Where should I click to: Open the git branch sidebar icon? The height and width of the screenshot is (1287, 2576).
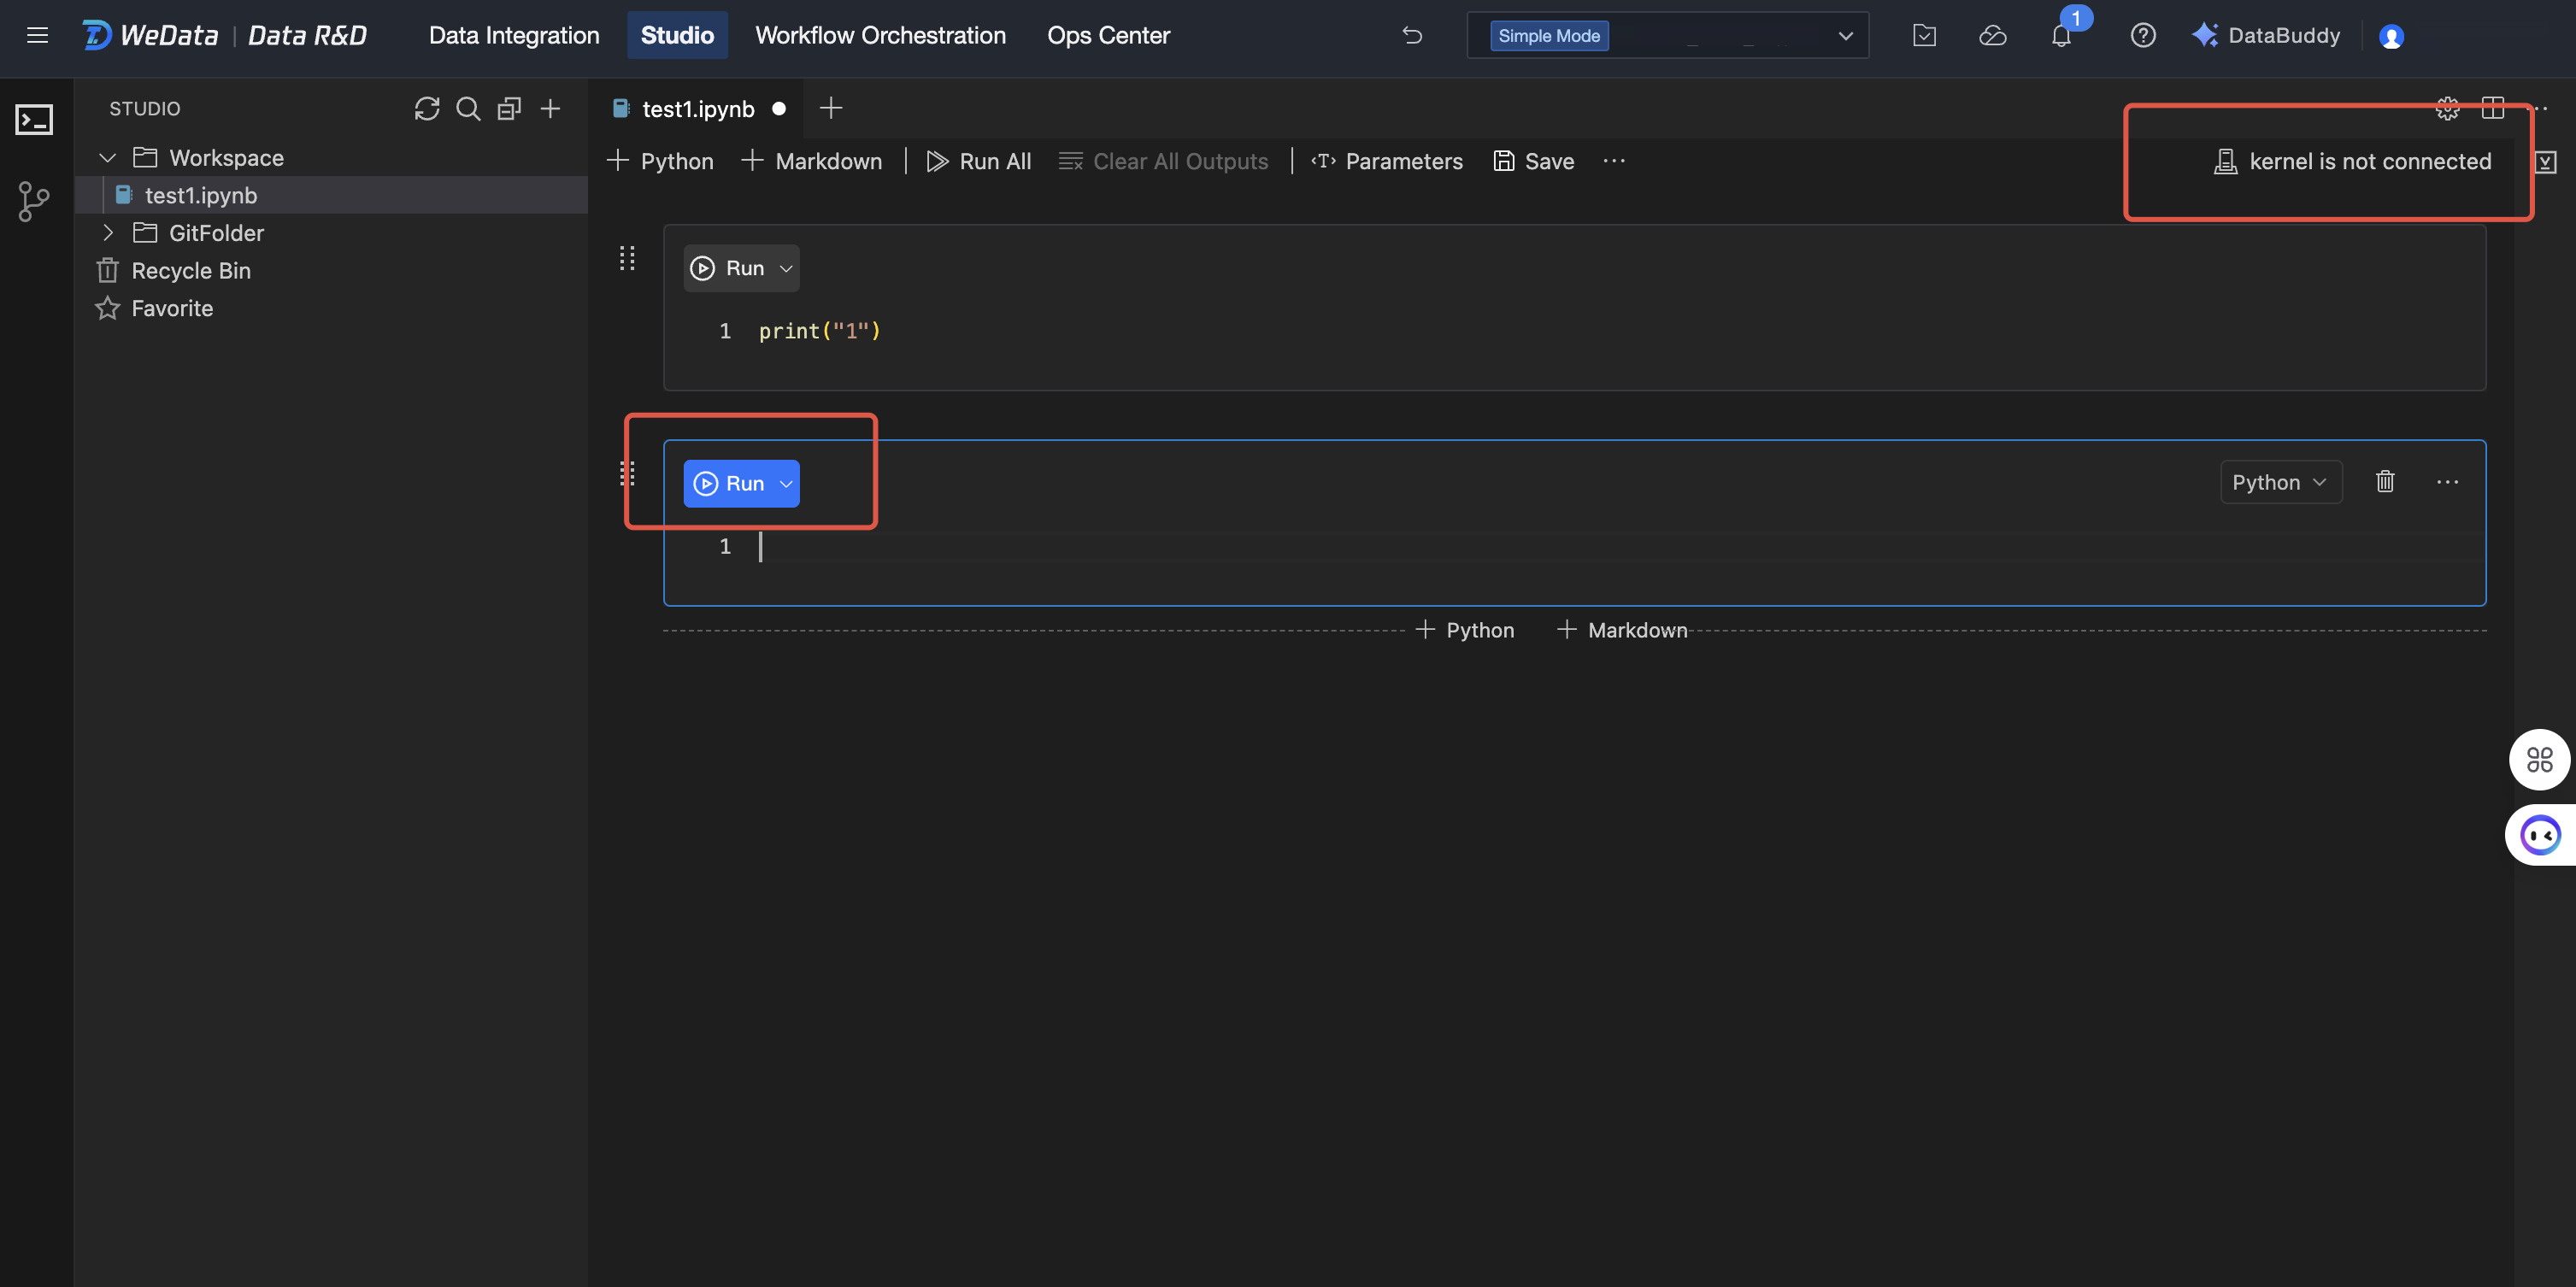point(34,201)
